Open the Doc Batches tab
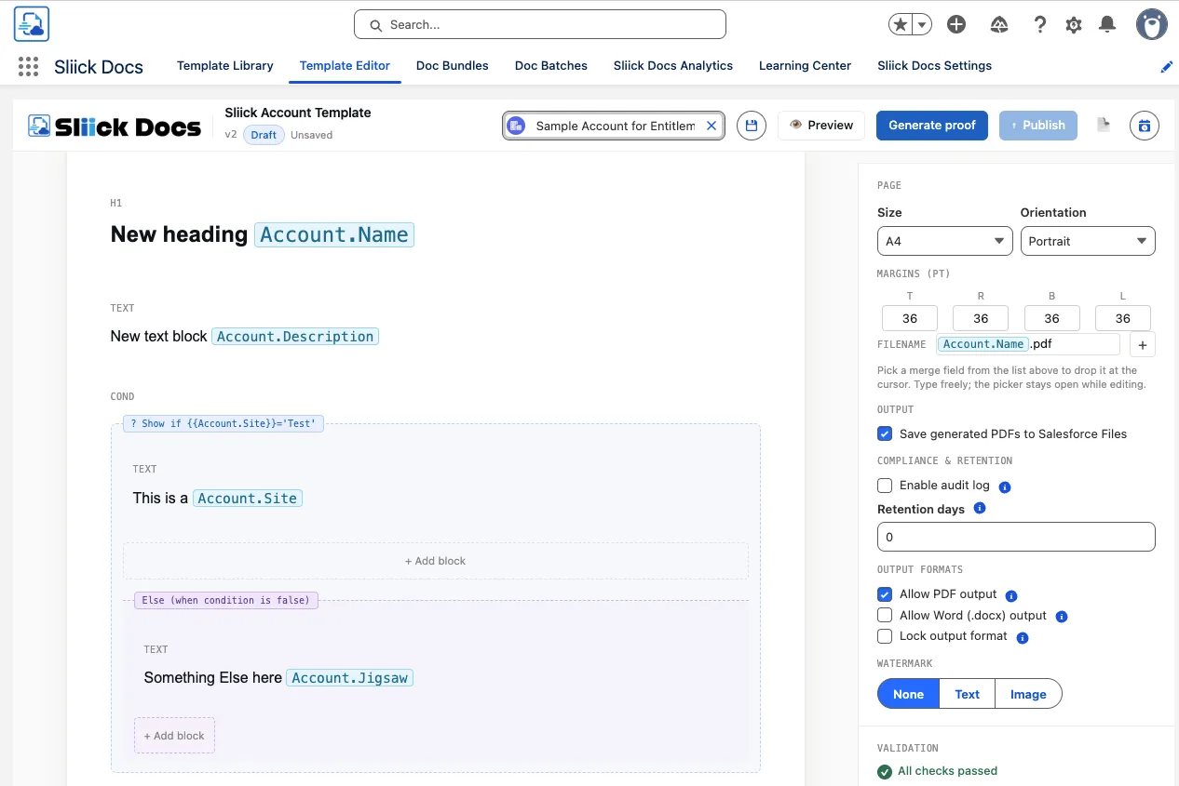 coord(551,66)
